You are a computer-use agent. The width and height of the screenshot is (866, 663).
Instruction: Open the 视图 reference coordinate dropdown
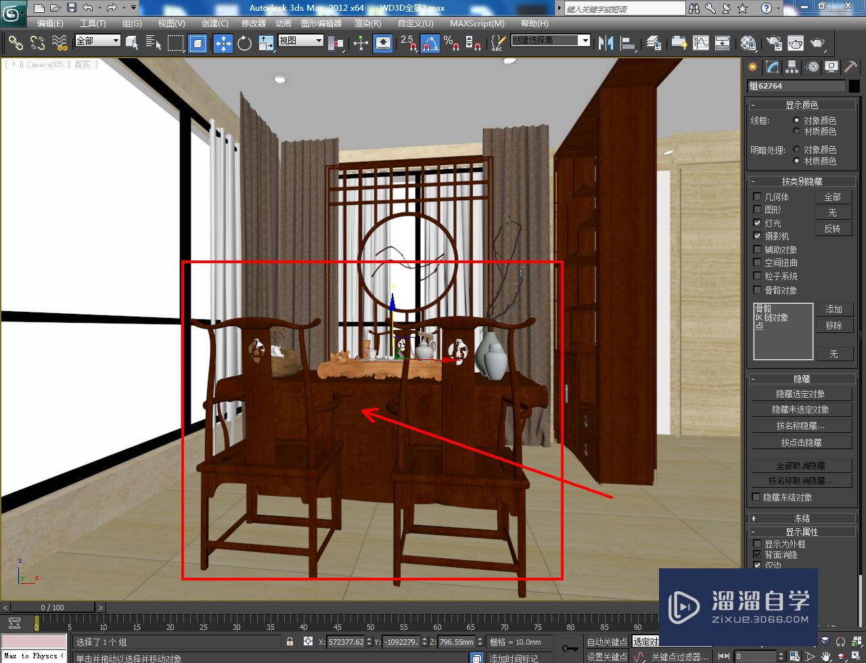pos(300,41)
